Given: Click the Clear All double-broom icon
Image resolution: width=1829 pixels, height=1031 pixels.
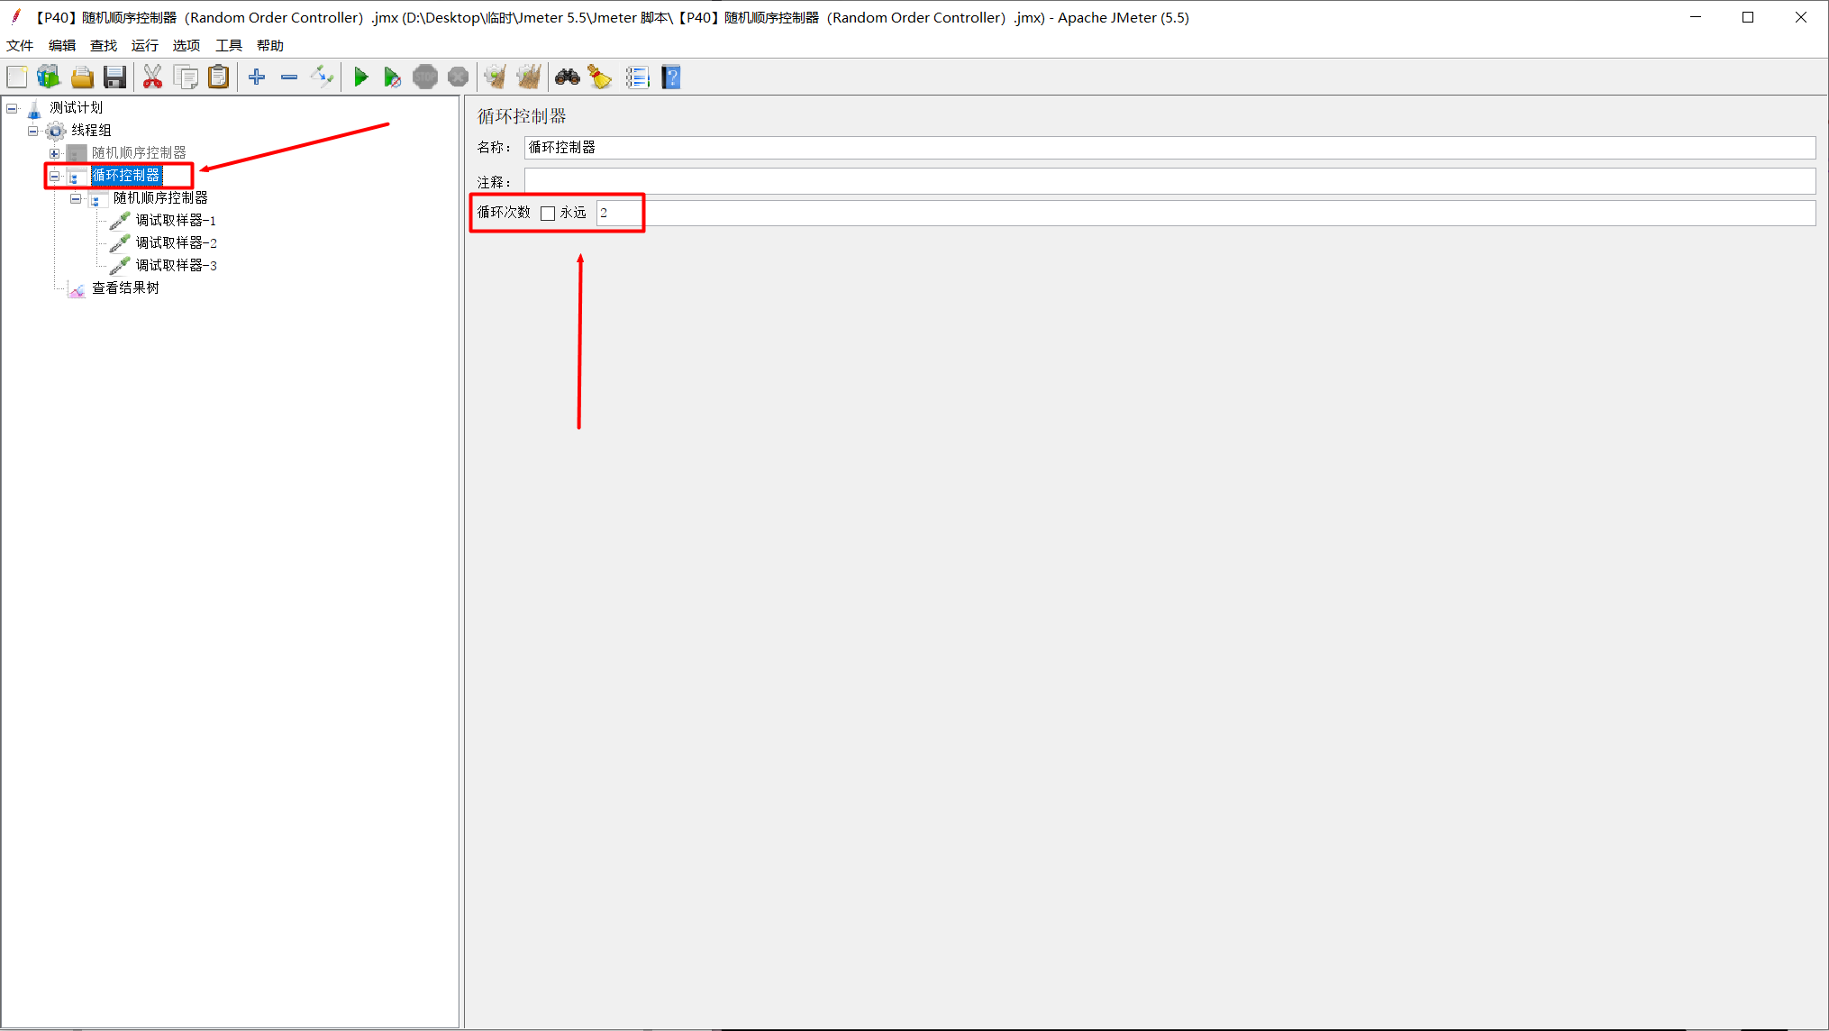Looking at the screenshot, I should coord(529,78).
